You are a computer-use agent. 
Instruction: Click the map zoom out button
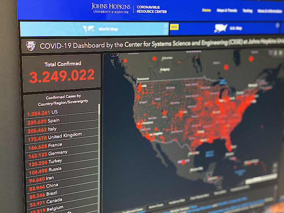tap(275, 170)
